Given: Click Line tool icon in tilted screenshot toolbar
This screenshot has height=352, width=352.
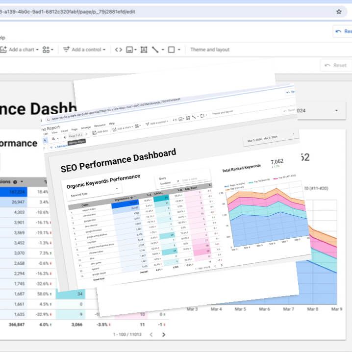Looking at the screenshot, I should (x=194, y=117).
